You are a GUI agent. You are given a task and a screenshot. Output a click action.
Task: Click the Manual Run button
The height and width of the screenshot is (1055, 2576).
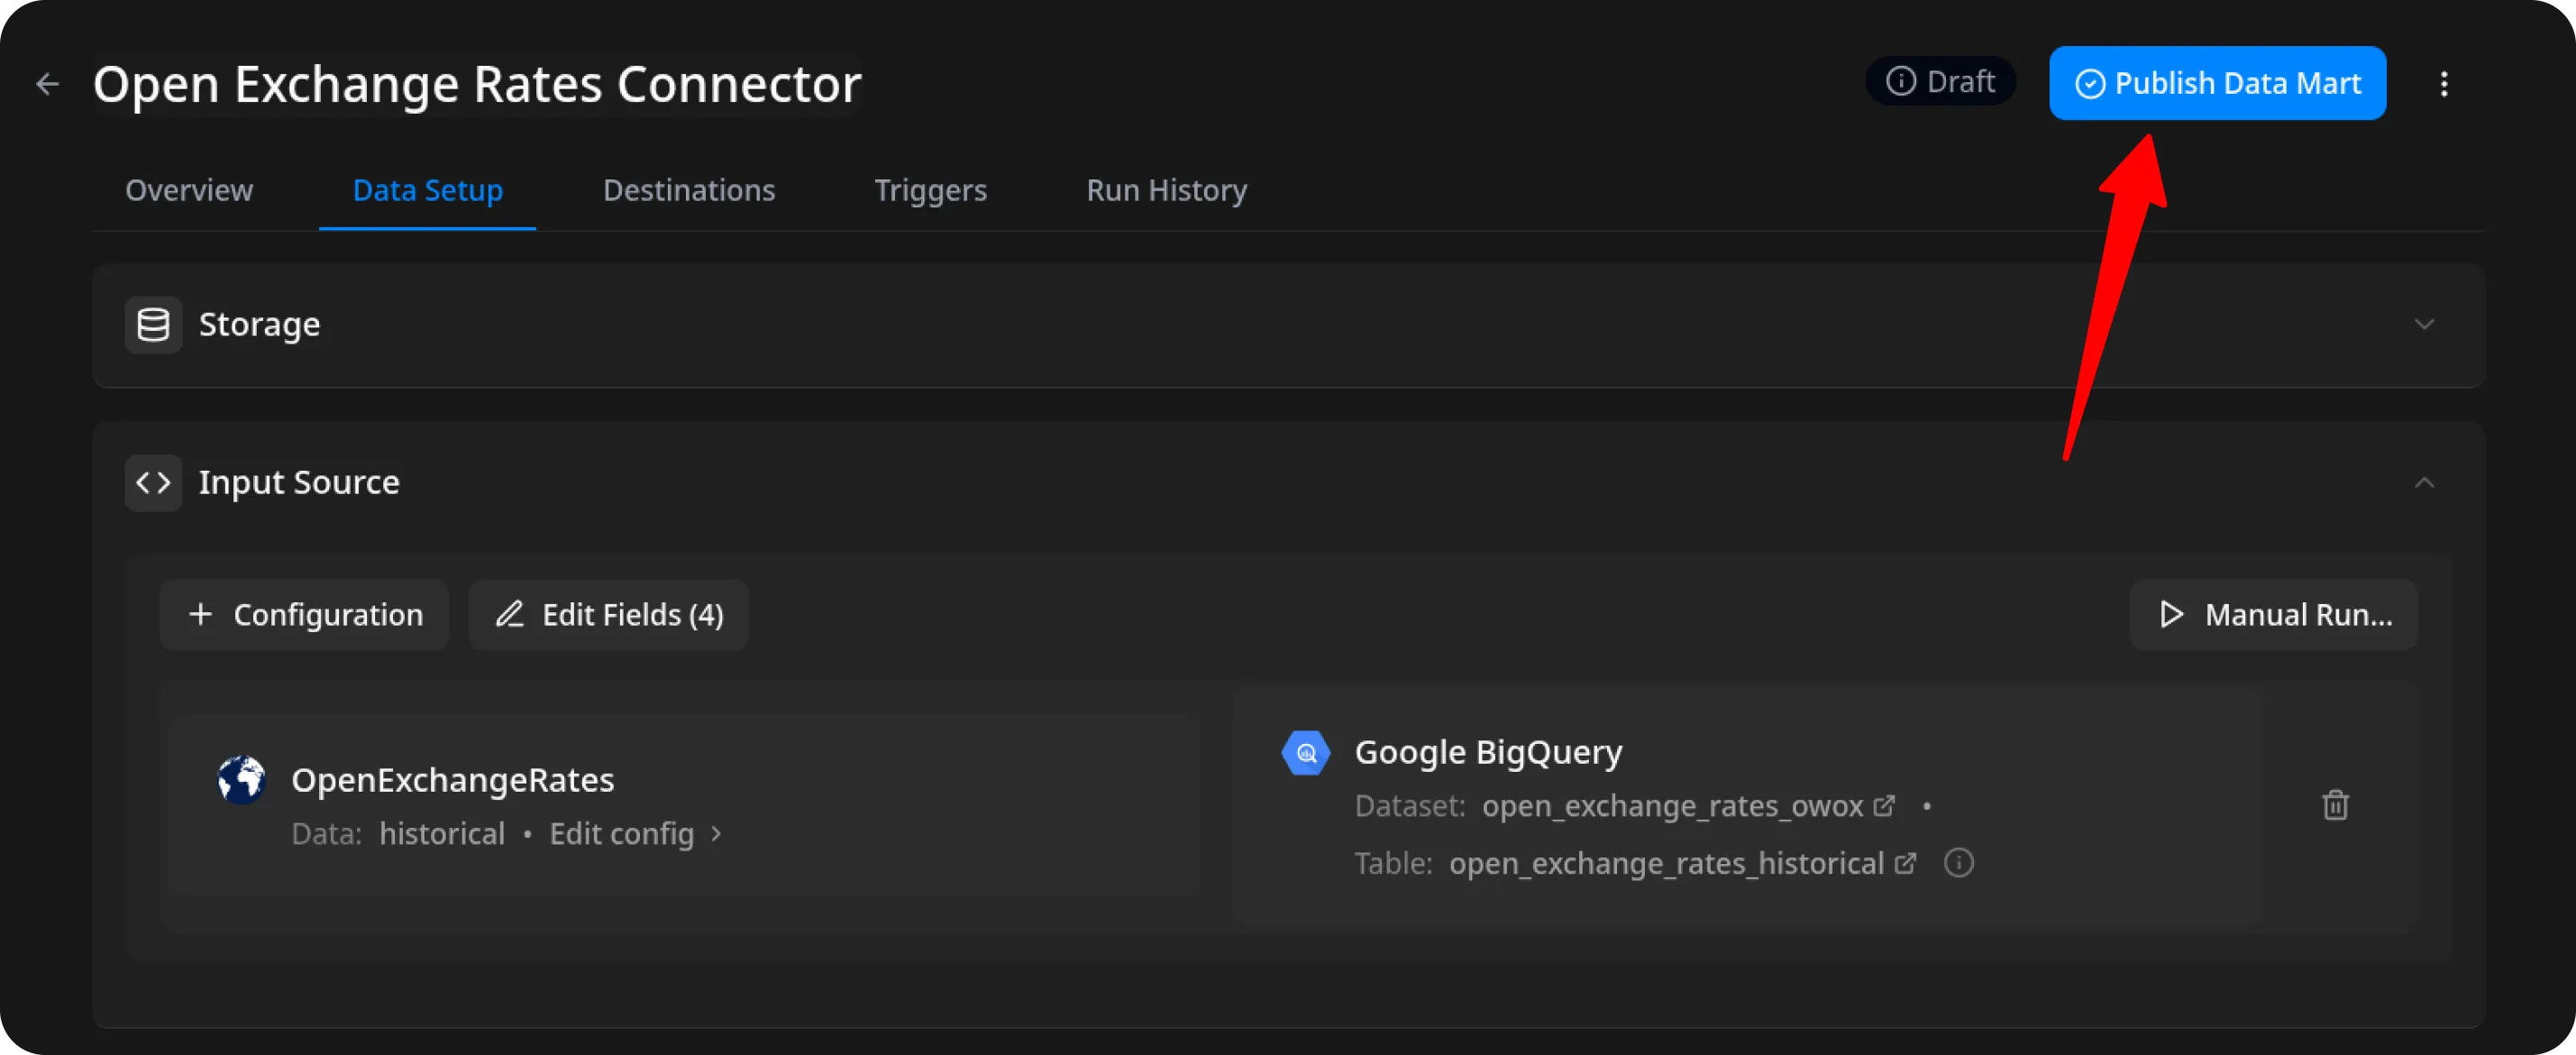pyautogui.click(x=2274, y=615)
